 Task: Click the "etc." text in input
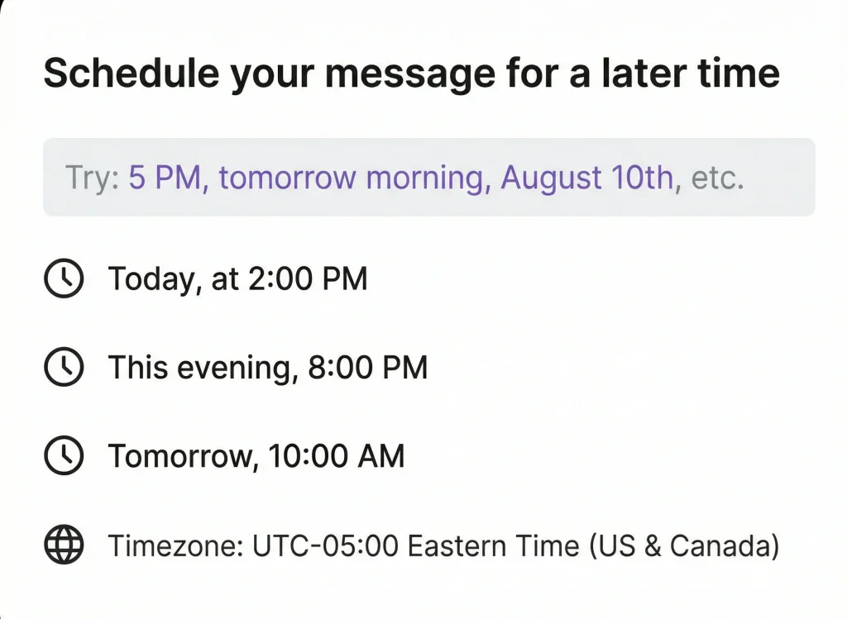click(717, 178)
